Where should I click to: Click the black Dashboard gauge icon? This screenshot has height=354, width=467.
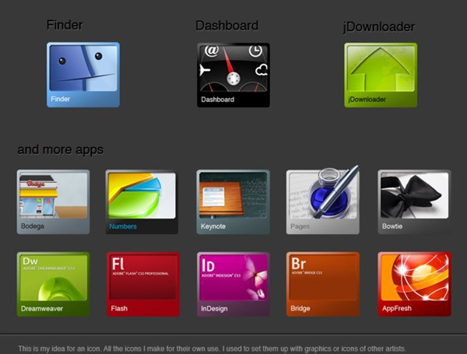pos(233,75)
